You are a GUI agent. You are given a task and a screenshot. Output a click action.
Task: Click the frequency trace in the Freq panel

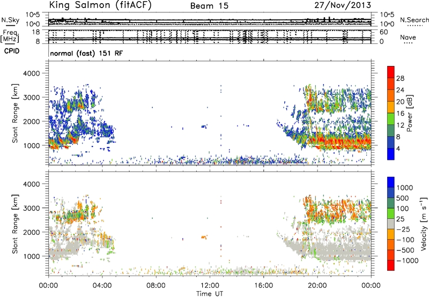[210, 39]
